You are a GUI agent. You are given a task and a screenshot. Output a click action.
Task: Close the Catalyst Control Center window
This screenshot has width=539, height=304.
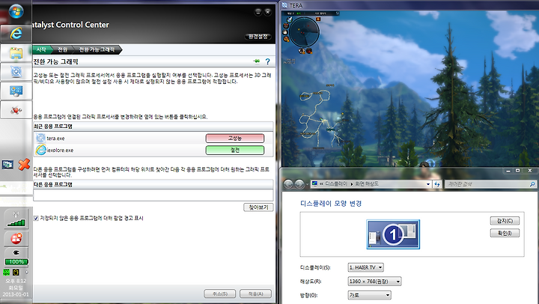268,12
